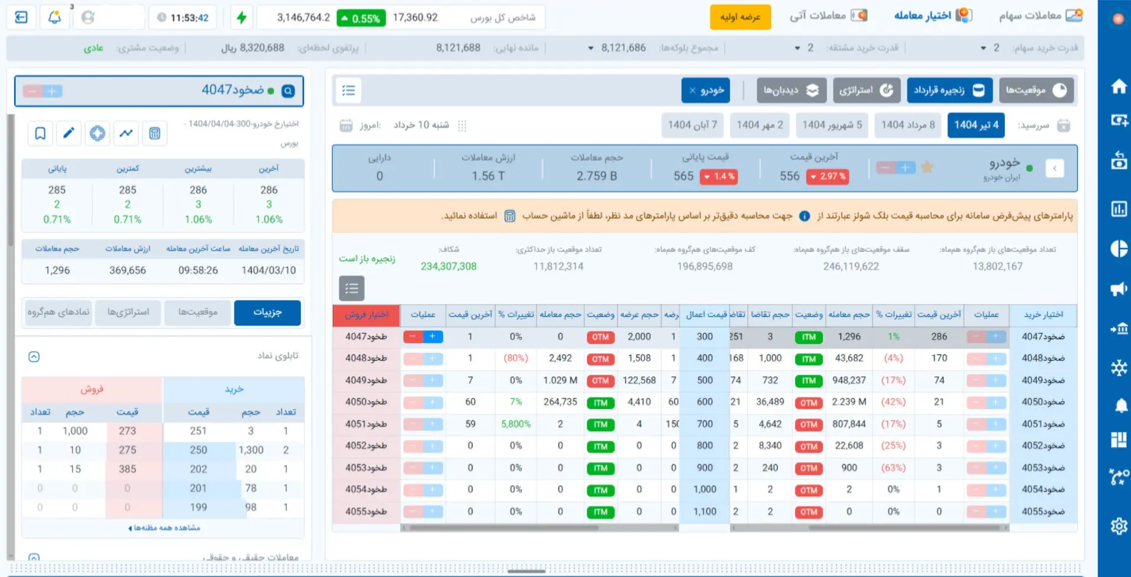Click موقعیت‌ها toolbar button
The image size is (1131, 577).
click(x=1036, y=90)
